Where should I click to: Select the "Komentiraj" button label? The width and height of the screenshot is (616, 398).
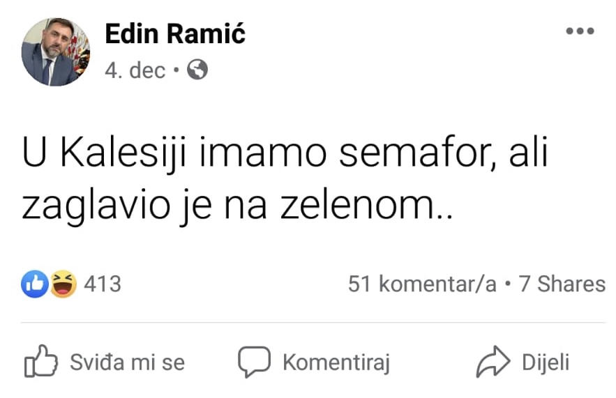click(336, 362)
